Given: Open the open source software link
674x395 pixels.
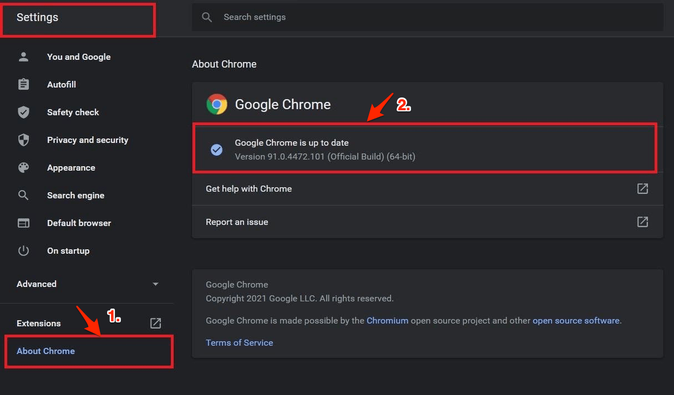Looking at the screenshot, I should 576,320.
